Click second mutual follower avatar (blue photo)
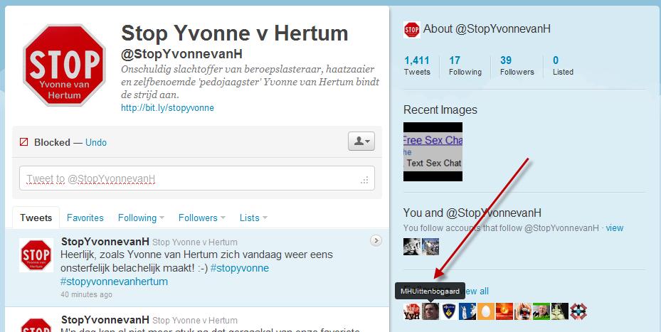 pyautogui.click(x=430, y=247)
